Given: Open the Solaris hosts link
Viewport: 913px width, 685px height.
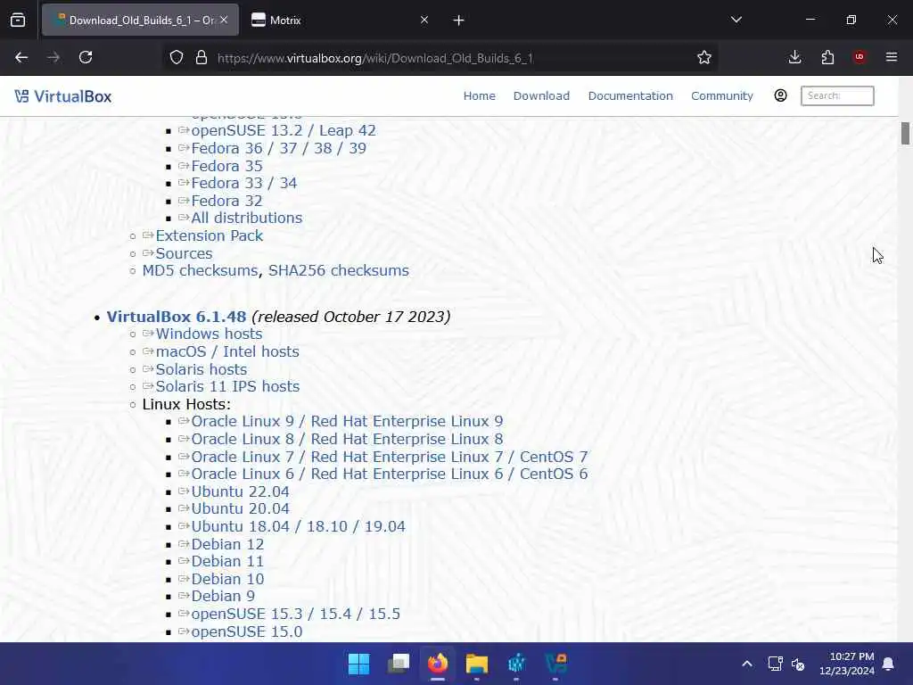Looking at the screenshot, I should coord(202,369).
